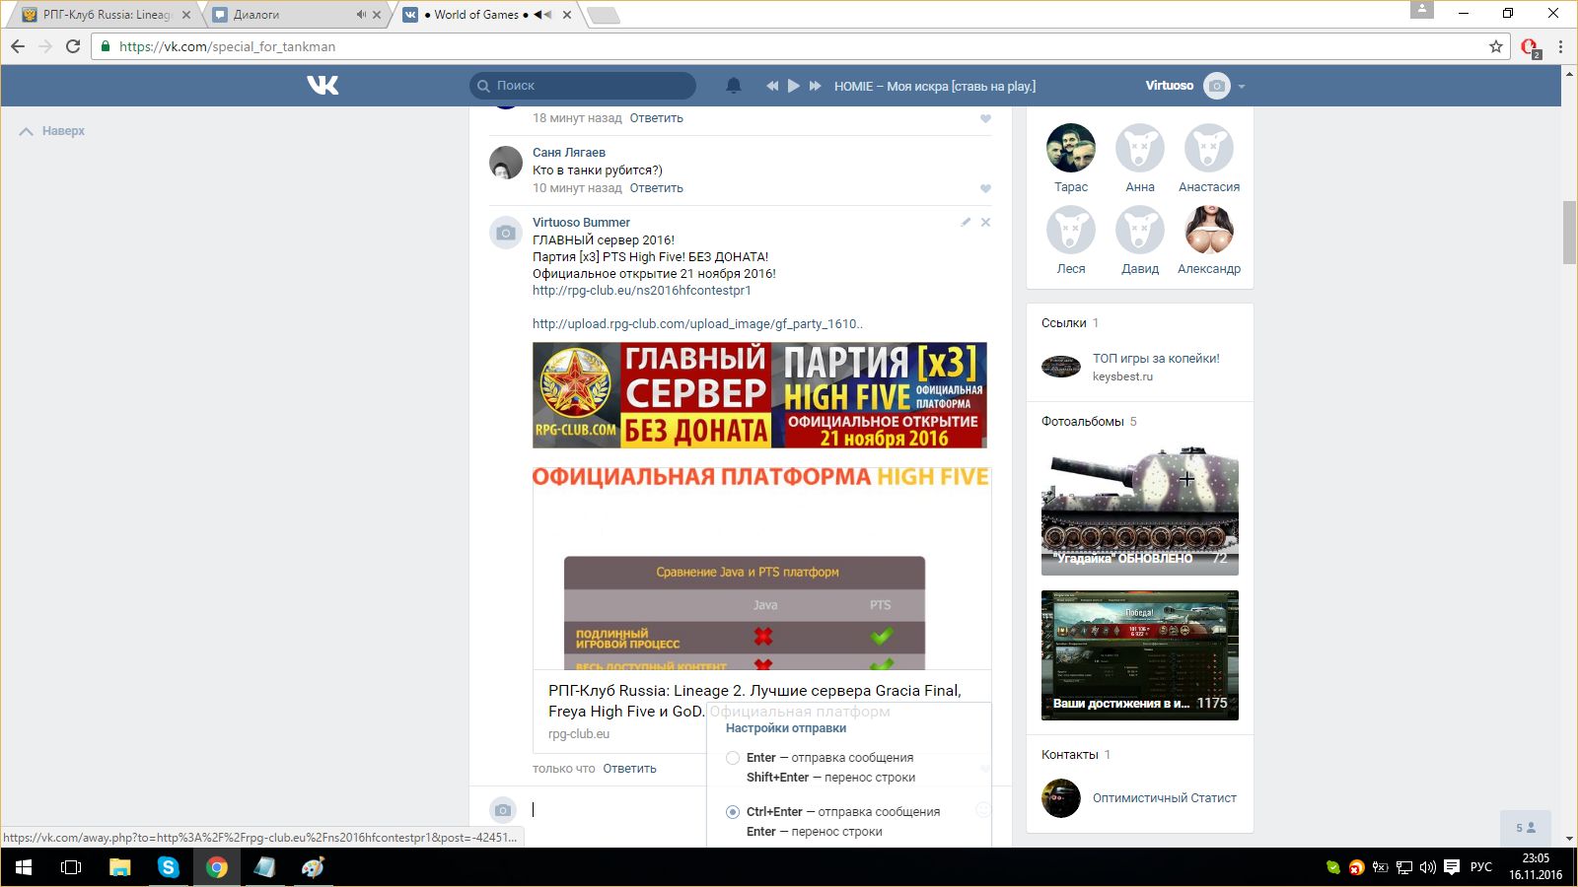Click into the comment text field
This screenshot has height=887, width=1578.
[x=618, y=810]
